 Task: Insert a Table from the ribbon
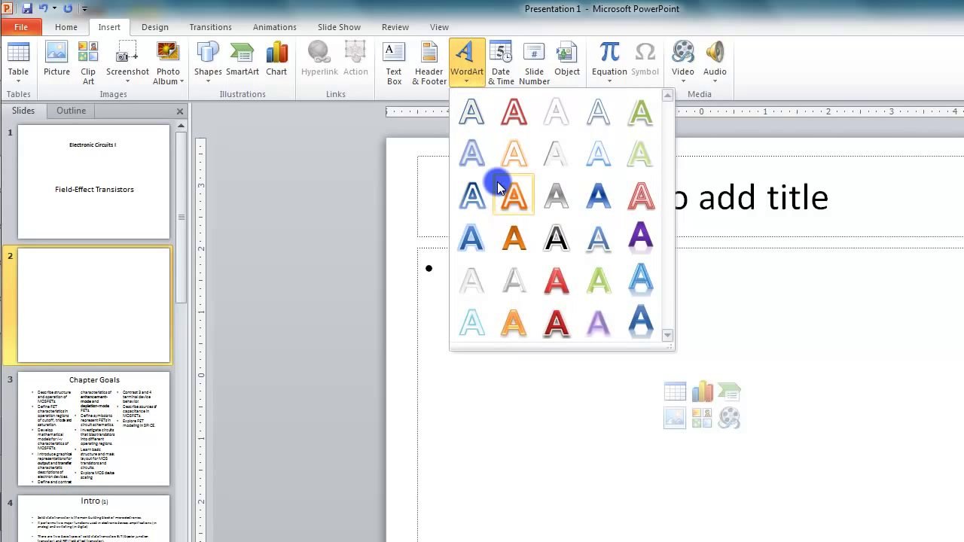[x=18, y=63]
